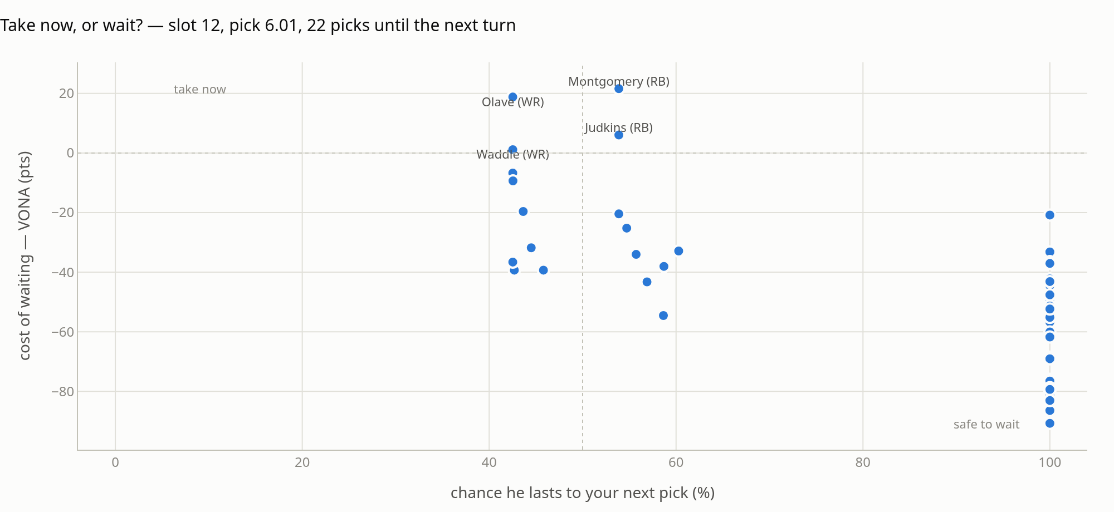Click the Waddle (WR) data point

click(x=512, y=150)
